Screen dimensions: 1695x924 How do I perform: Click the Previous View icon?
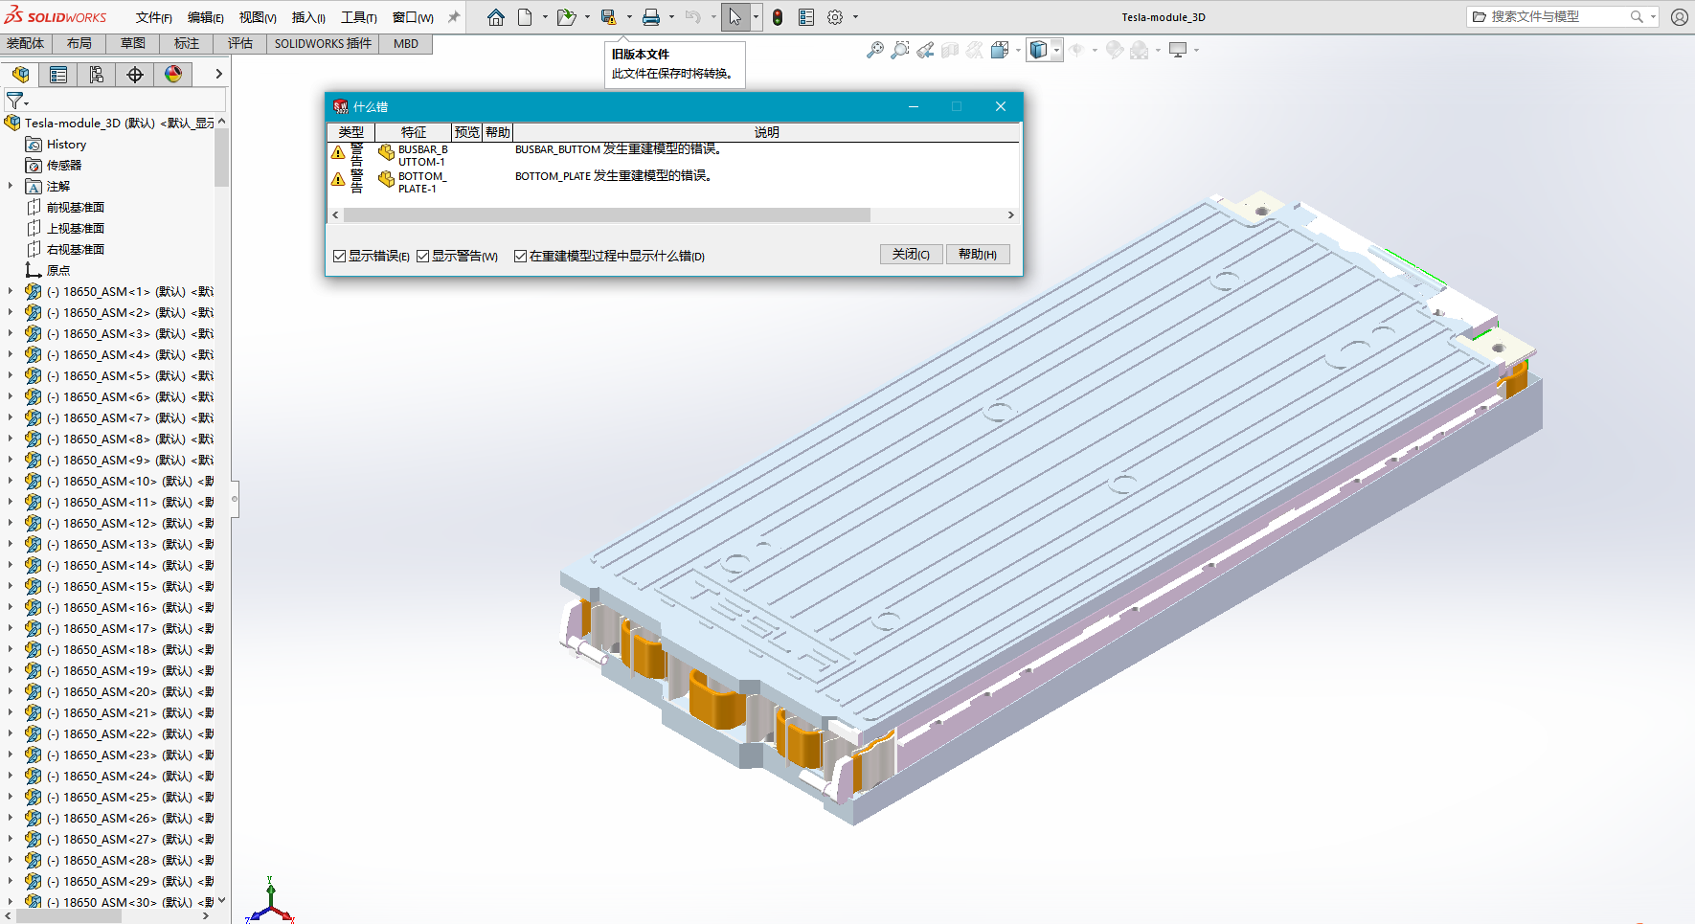click(925, 50)
